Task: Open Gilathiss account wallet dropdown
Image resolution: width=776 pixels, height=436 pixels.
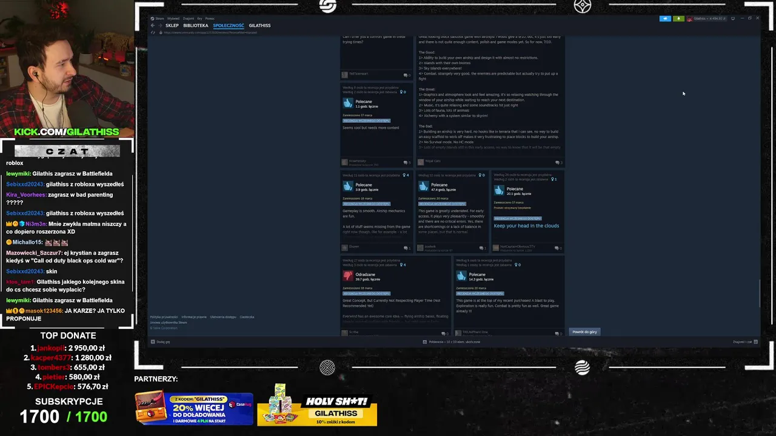Action: 706,19
